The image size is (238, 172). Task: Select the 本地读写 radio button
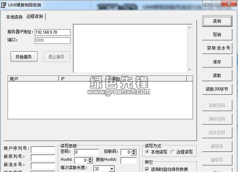coord(147,152)
